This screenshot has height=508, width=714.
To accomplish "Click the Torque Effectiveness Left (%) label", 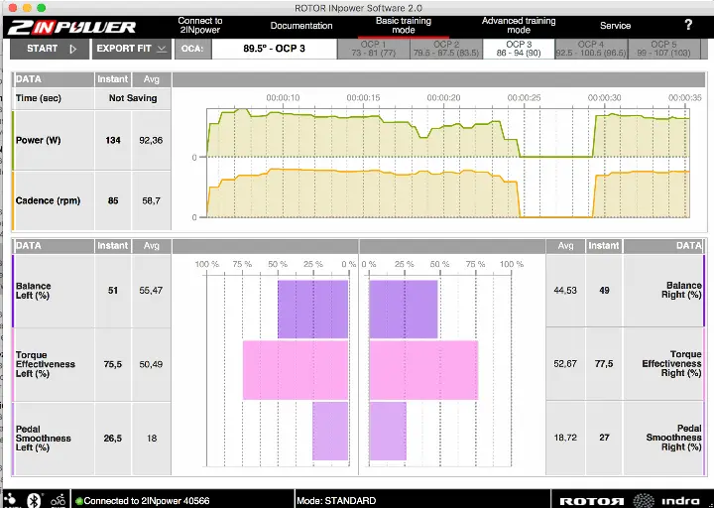I will [x=45, y=364].
